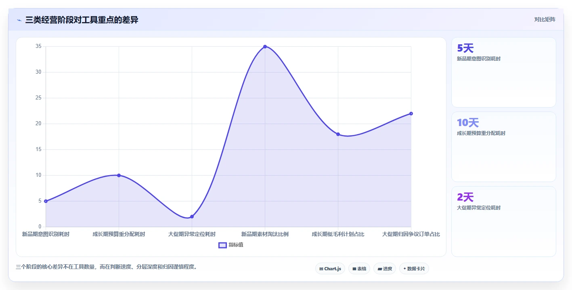The width and height of the screenshot is (572, 290).
Task: Click the 数据卡片 tag chip
Action: point(414,269)
